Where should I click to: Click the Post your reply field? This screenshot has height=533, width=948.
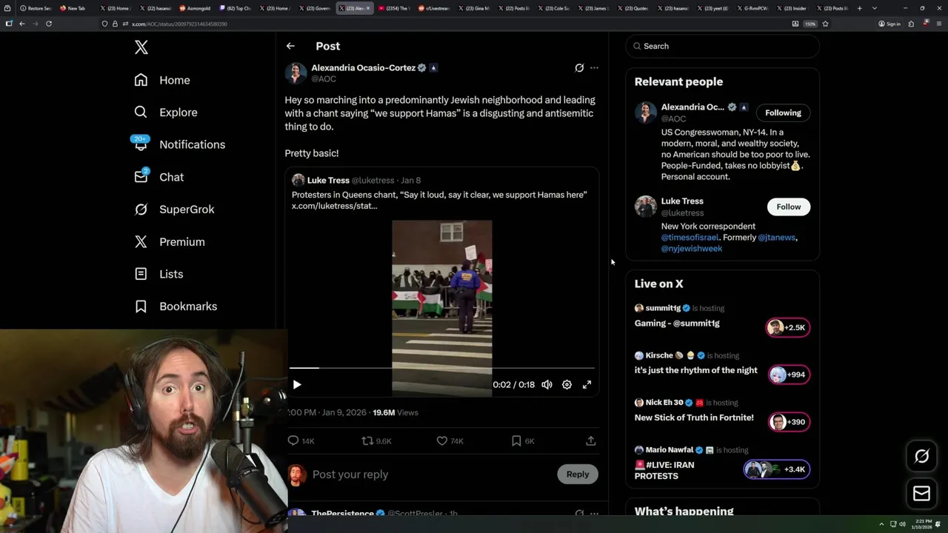coord(430,475)
